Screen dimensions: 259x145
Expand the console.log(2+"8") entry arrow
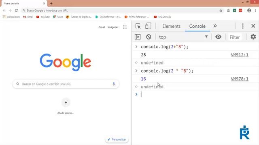click(136, 47)
